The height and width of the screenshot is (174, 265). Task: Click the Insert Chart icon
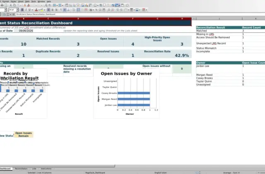point(87,5)
